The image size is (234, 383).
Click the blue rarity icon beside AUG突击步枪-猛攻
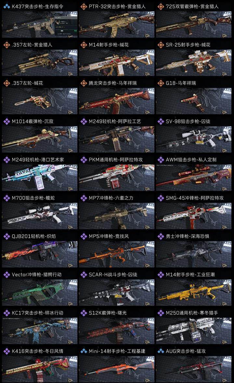161,351
